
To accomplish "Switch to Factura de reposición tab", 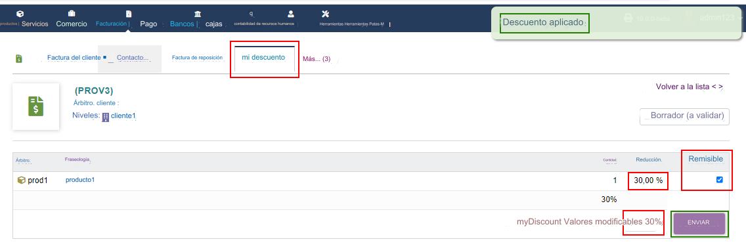I will 198,58.
